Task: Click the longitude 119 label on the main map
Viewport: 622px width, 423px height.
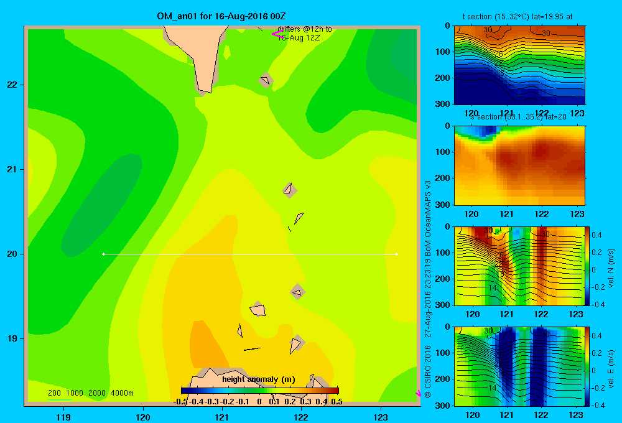Action: [x=63, y=417]
